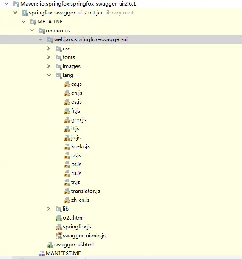
Task: Click the HTML icon of o2c.html
Action: 58,218
